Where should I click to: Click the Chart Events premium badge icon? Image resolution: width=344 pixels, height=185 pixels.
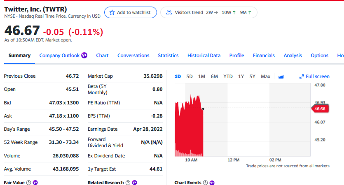(x=212, y=183)
